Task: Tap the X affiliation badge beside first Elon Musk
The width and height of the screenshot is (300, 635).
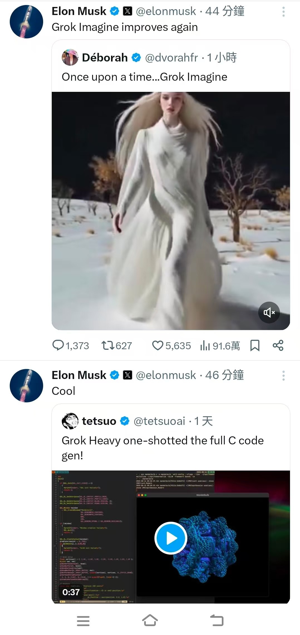Action: [127, 11]
